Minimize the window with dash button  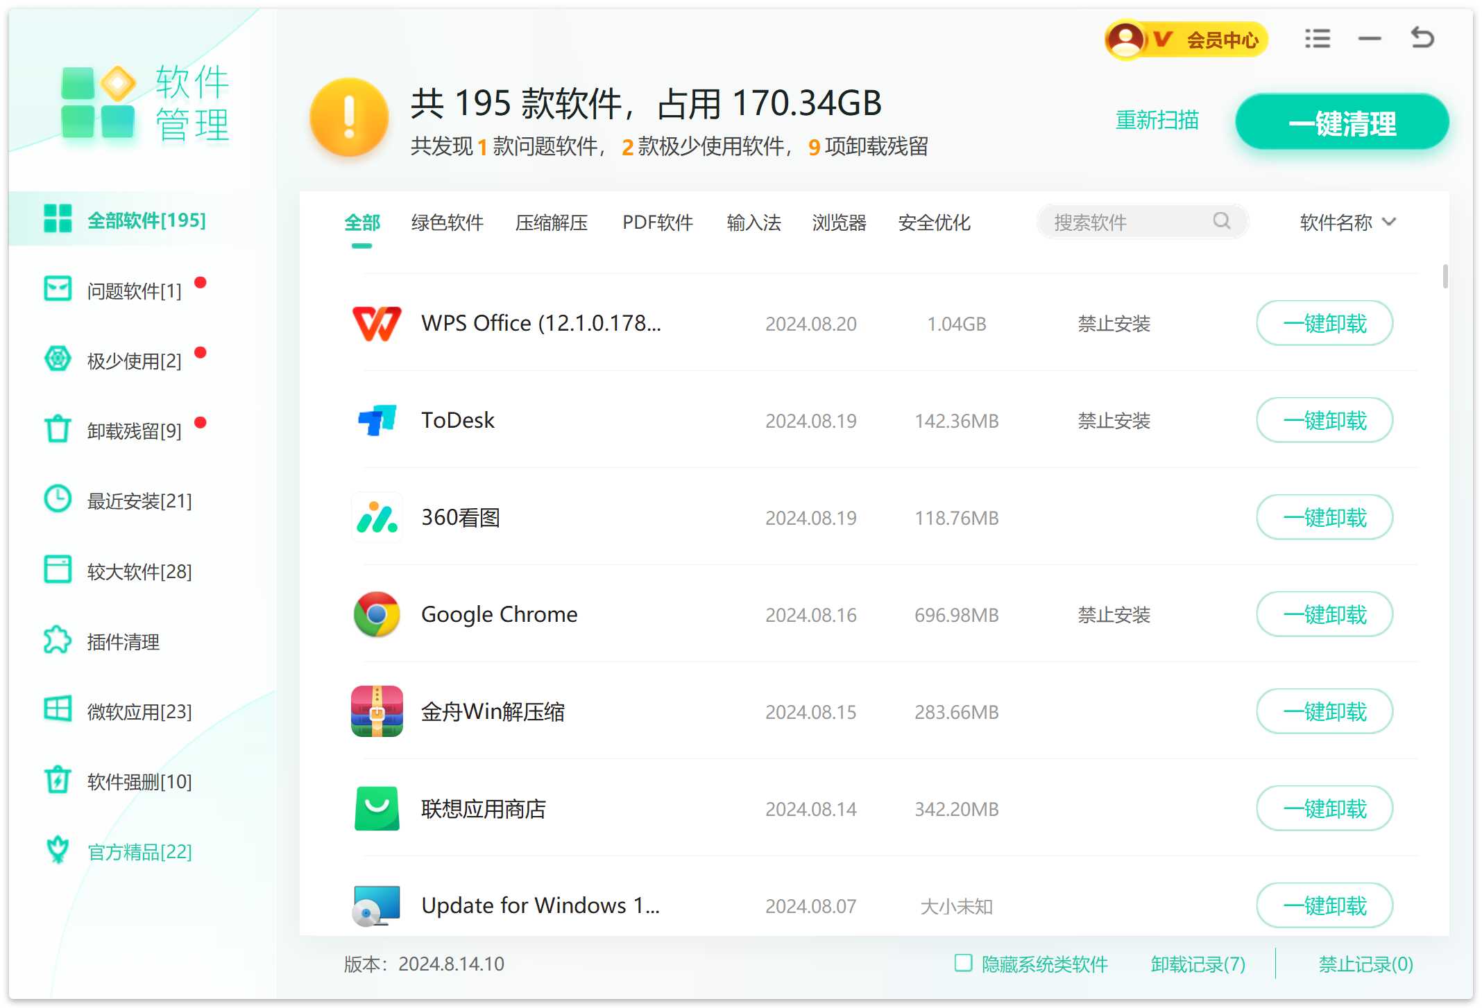[1370, 39]
